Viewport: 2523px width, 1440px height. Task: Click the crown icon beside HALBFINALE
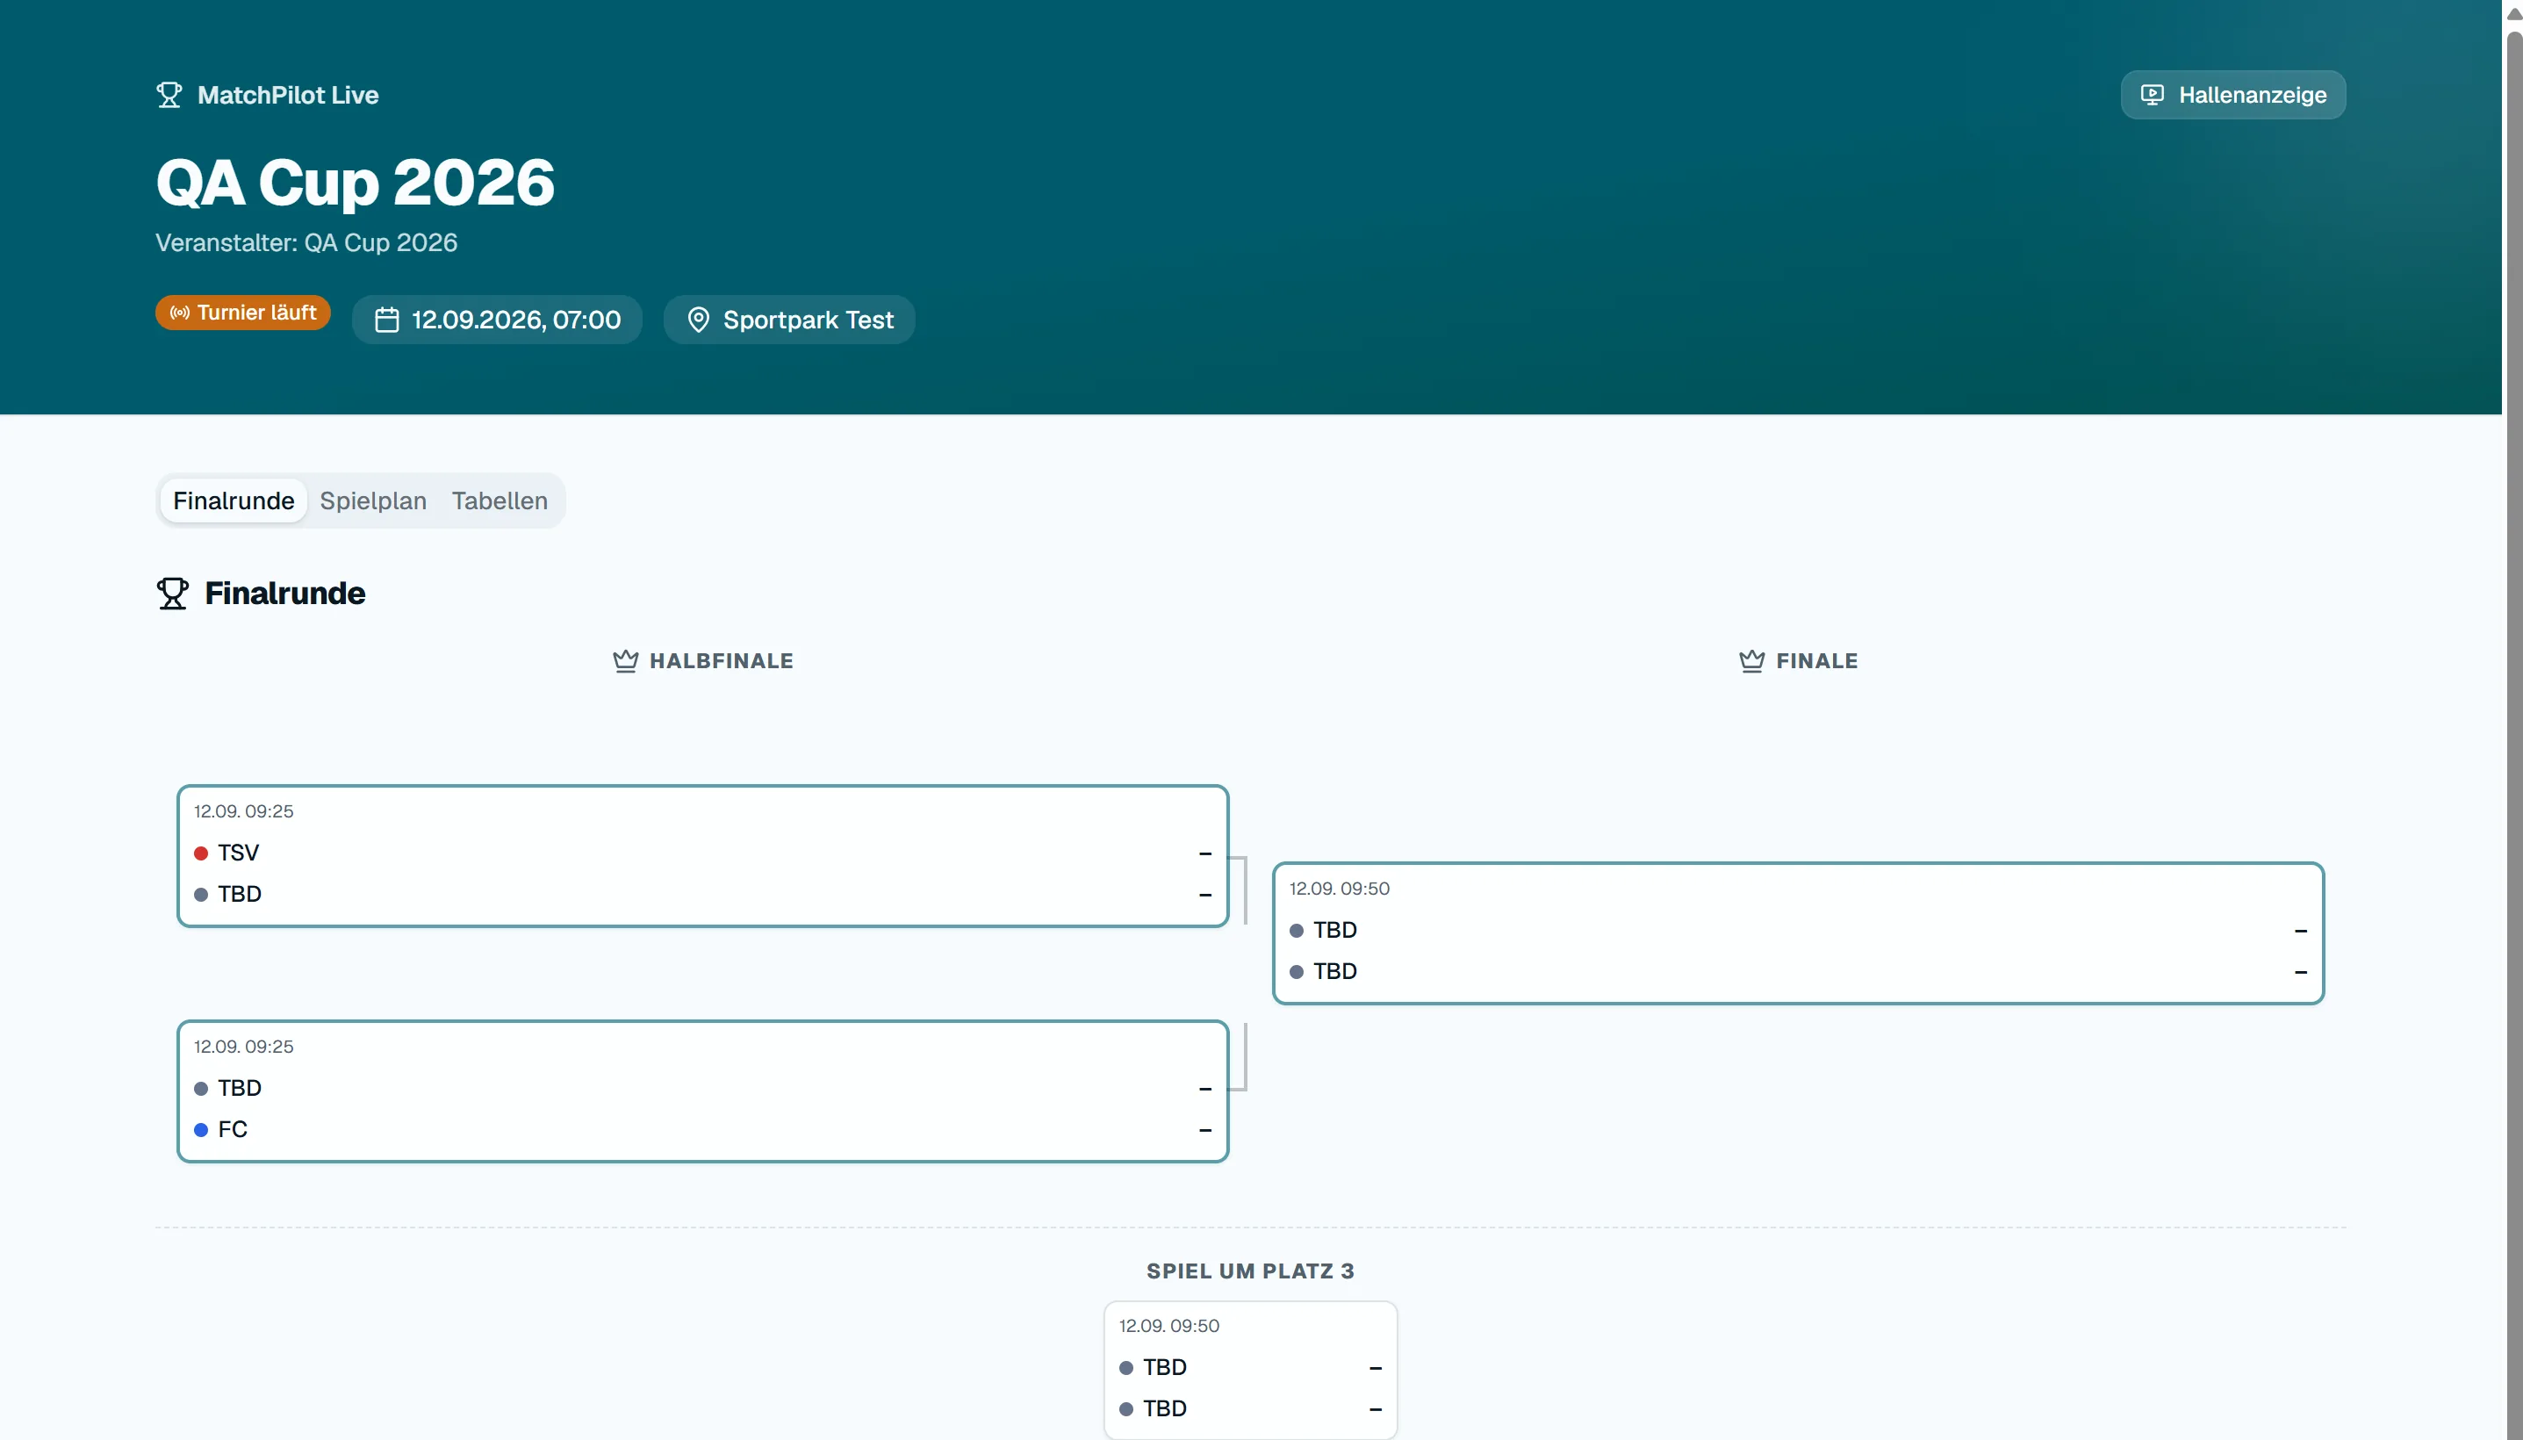click(625, 660)
